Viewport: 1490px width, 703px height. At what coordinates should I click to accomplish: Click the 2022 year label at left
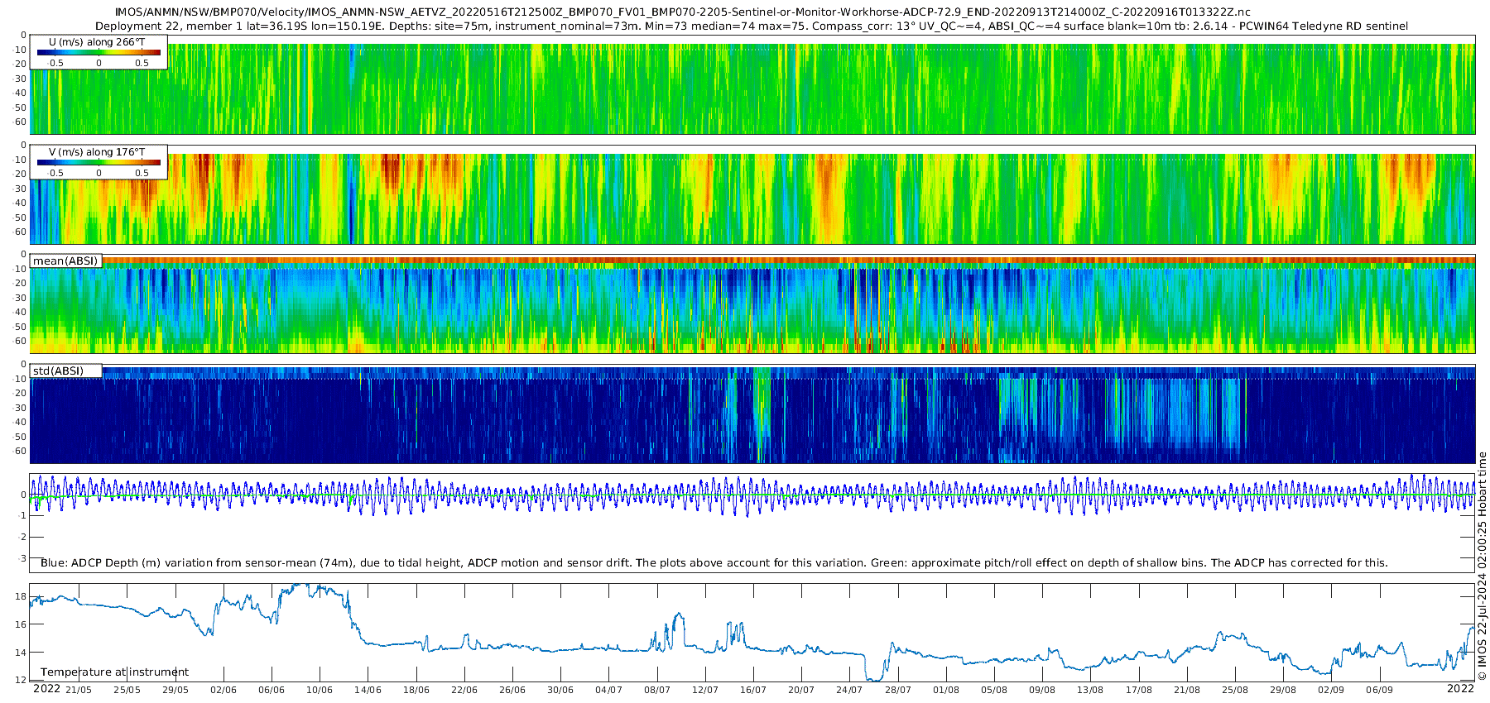[x=46, y=689]
